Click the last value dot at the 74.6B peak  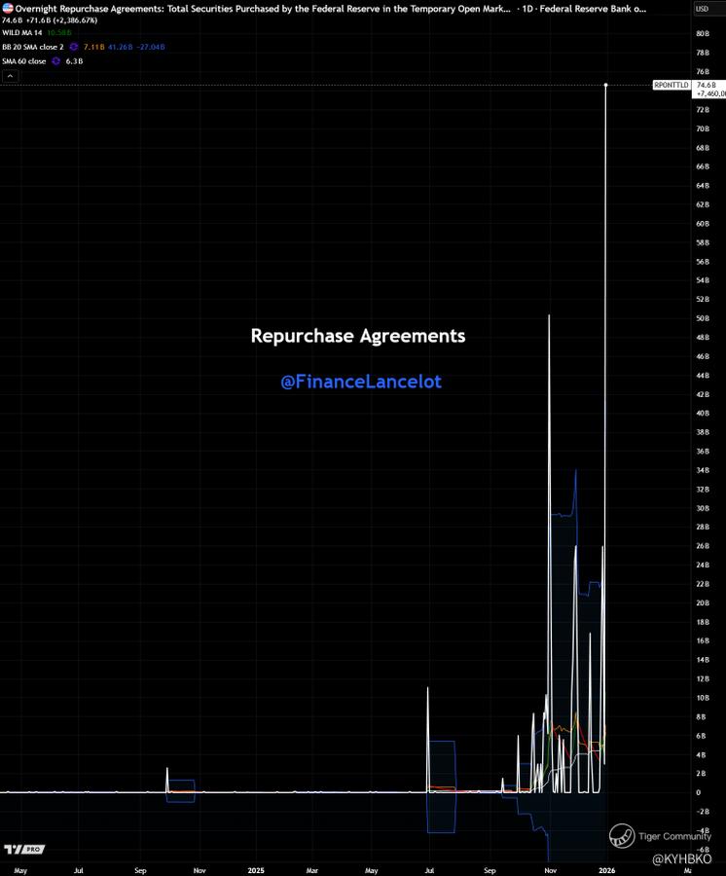tap(606, 85)
